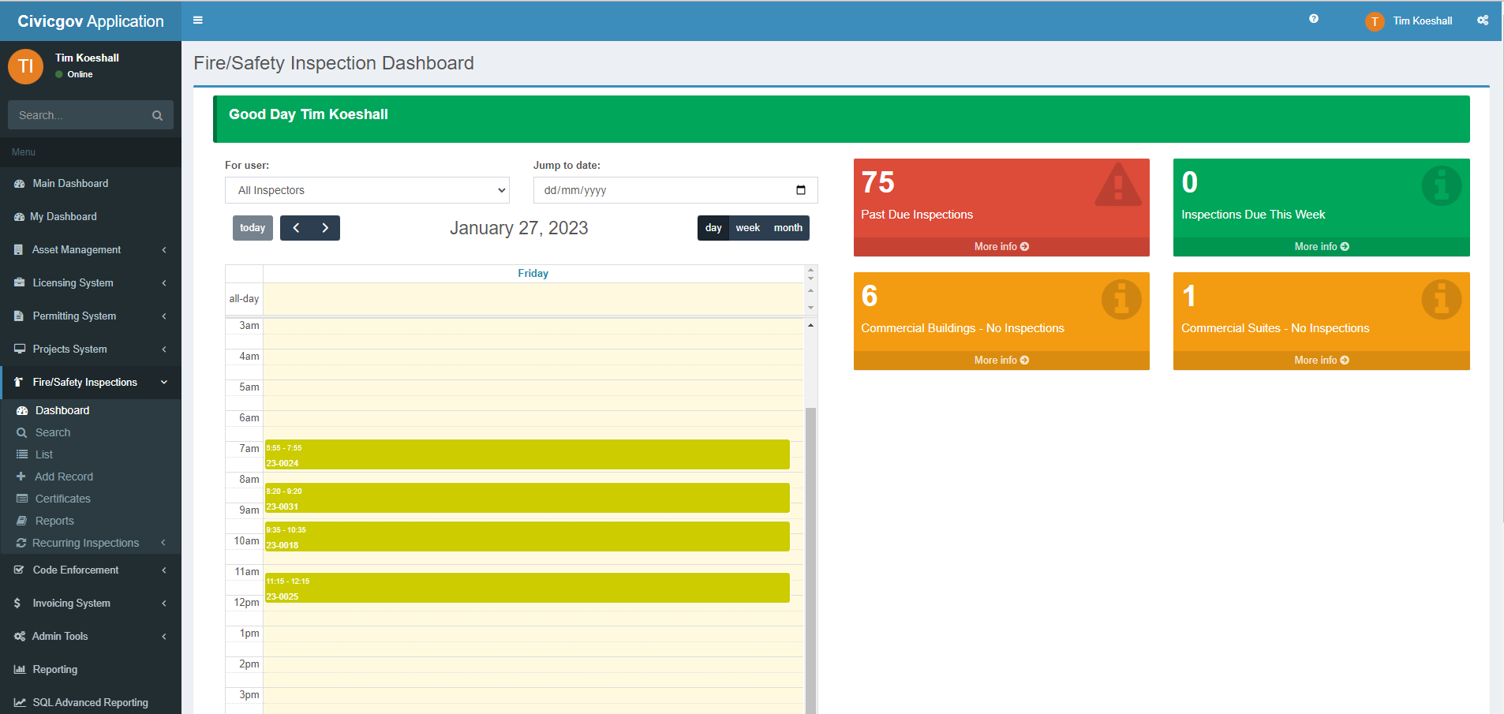Viewport: 1504px width, 714px height.
Task: Open the List view icon in sidebar
Action: [22, 454]
